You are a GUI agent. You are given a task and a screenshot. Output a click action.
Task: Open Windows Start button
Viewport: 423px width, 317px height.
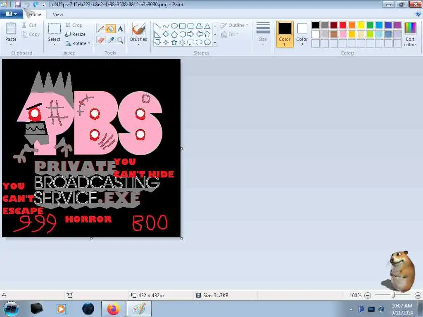click(x=11, y=309)
